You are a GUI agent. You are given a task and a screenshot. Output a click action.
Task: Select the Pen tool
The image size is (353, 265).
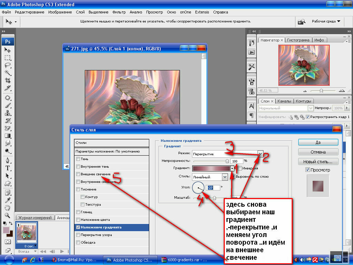pos(8,160)
